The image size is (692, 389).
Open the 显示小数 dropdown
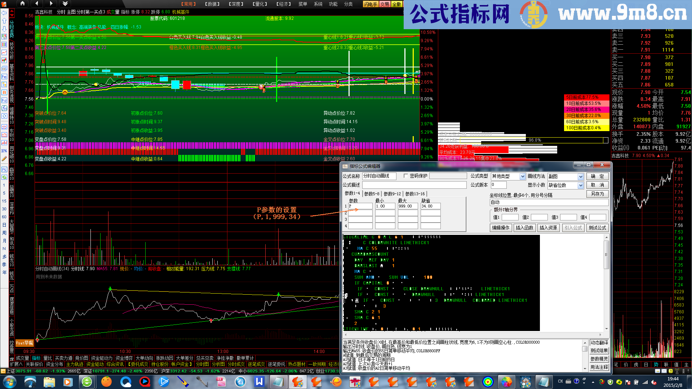coord(580,185)
